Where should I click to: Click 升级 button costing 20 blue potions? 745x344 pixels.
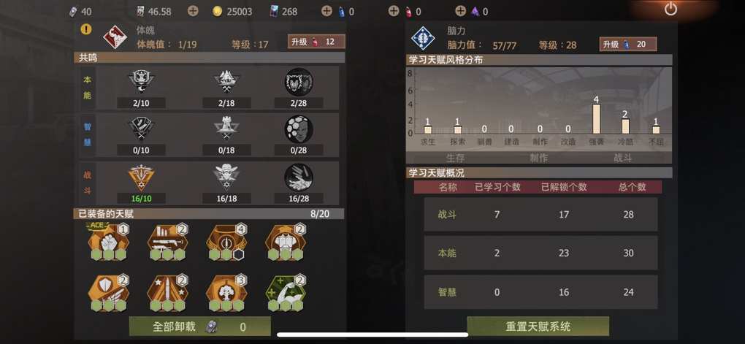627,45
